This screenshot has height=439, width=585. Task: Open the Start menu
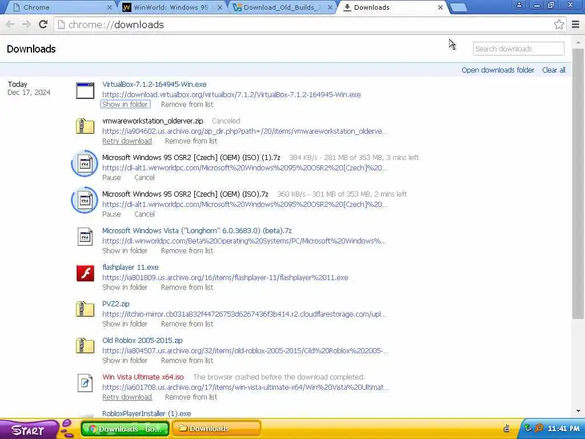(28, 430)
